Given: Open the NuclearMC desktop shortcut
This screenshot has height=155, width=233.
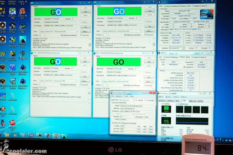Looking at the screenshot, I should [x=22, y=27].
